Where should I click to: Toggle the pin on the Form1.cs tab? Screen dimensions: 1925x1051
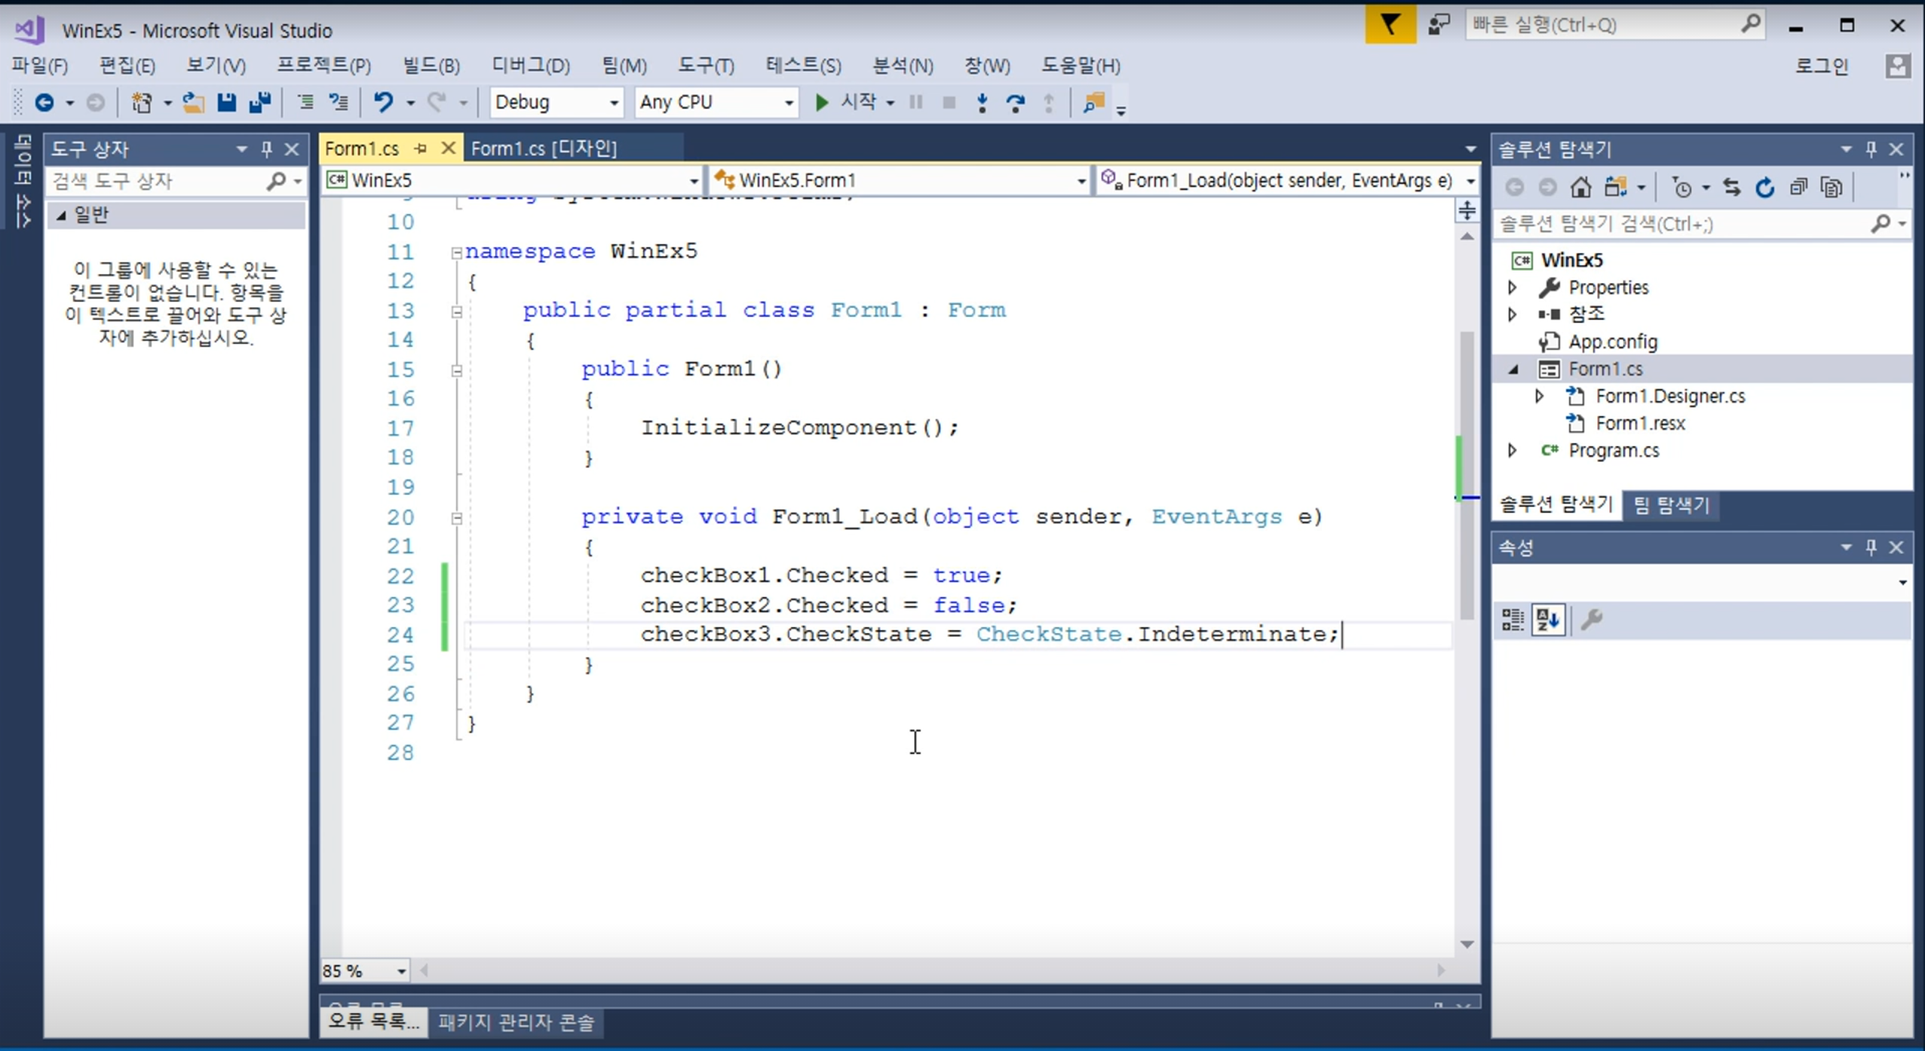pos(421,149)
